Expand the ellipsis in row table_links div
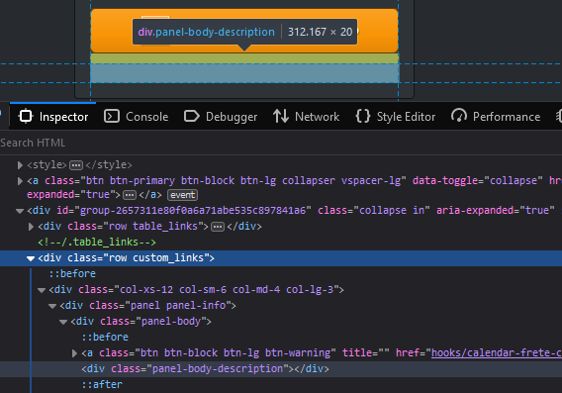This screenshot has height=393, width=562. tap(218, 227)
